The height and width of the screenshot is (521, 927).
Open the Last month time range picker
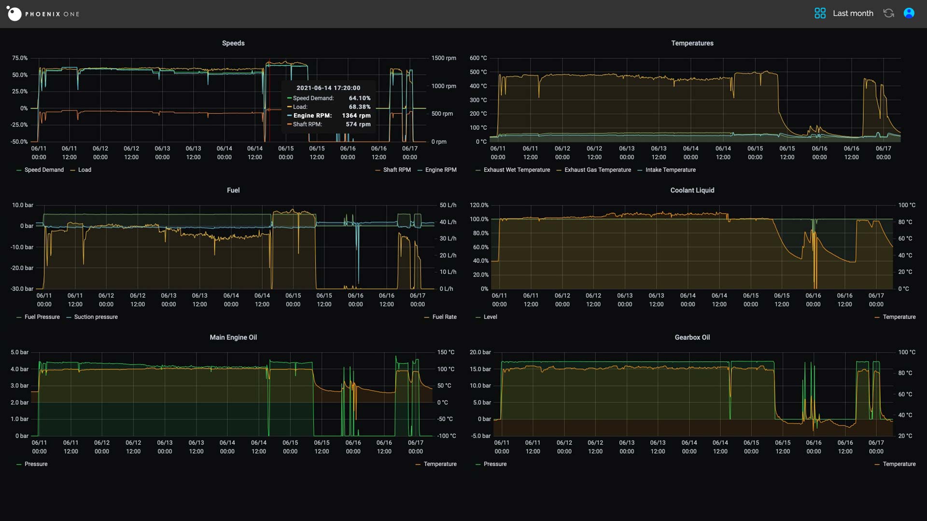(x=853, y=14)
